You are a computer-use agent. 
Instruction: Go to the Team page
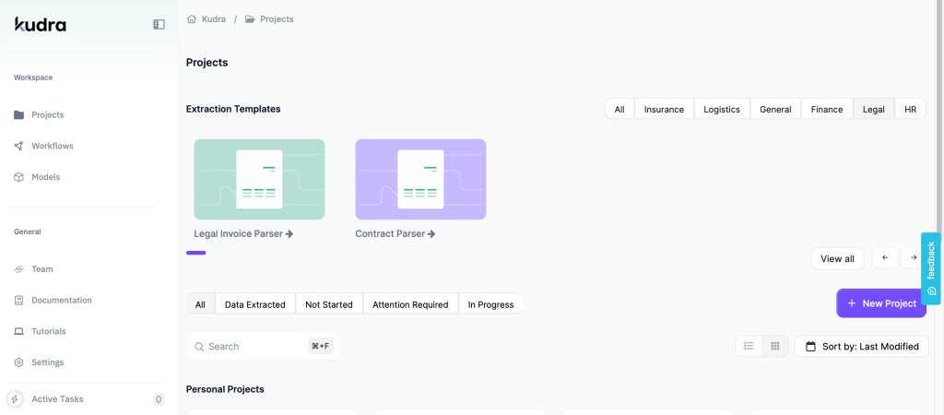point(41,269)
